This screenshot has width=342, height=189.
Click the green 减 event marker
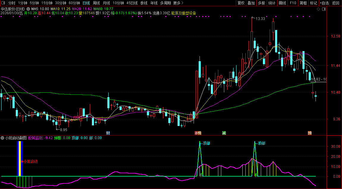pos(224,133)
